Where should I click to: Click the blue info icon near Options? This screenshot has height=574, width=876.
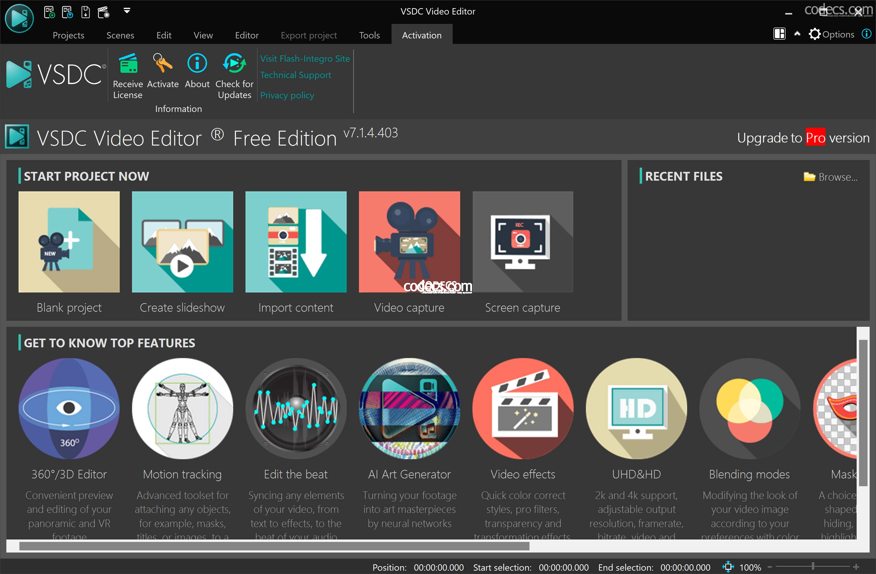866,34
